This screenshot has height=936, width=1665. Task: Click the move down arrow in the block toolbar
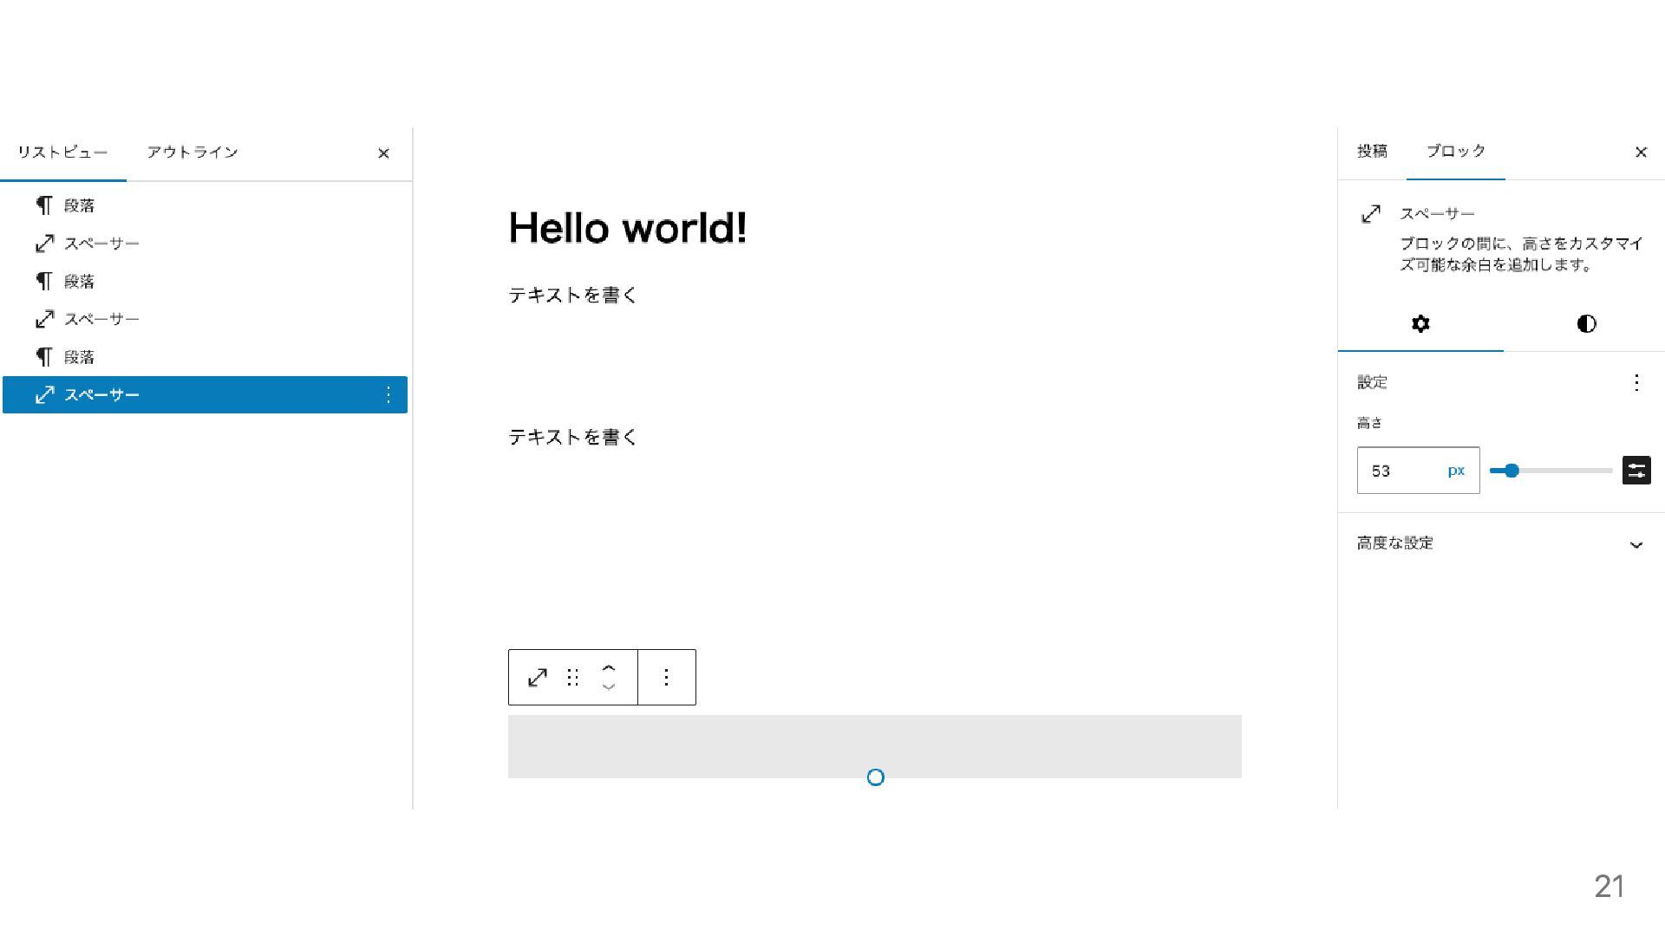click(x=609, y=687)
